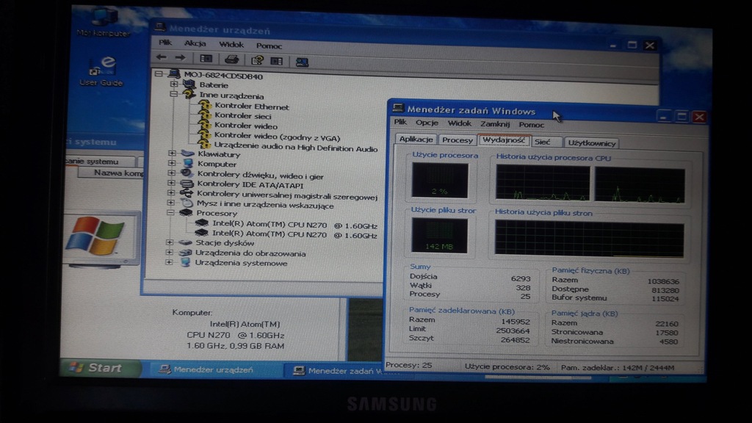This screenshot has width=752, height=423.
Task: Switch to the Aplikacje tab
Action: pyautogui.click(x=416, y=139)
